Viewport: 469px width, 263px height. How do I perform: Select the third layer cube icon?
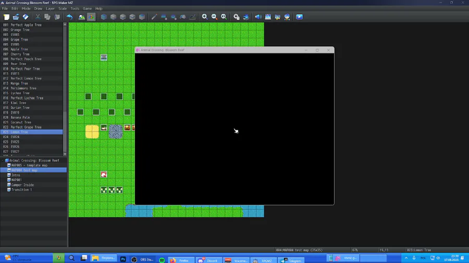(123, 17)
